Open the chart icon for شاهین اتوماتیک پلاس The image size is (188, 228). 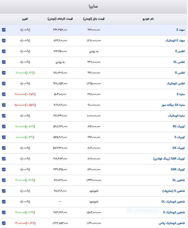(x=4, y=223)
